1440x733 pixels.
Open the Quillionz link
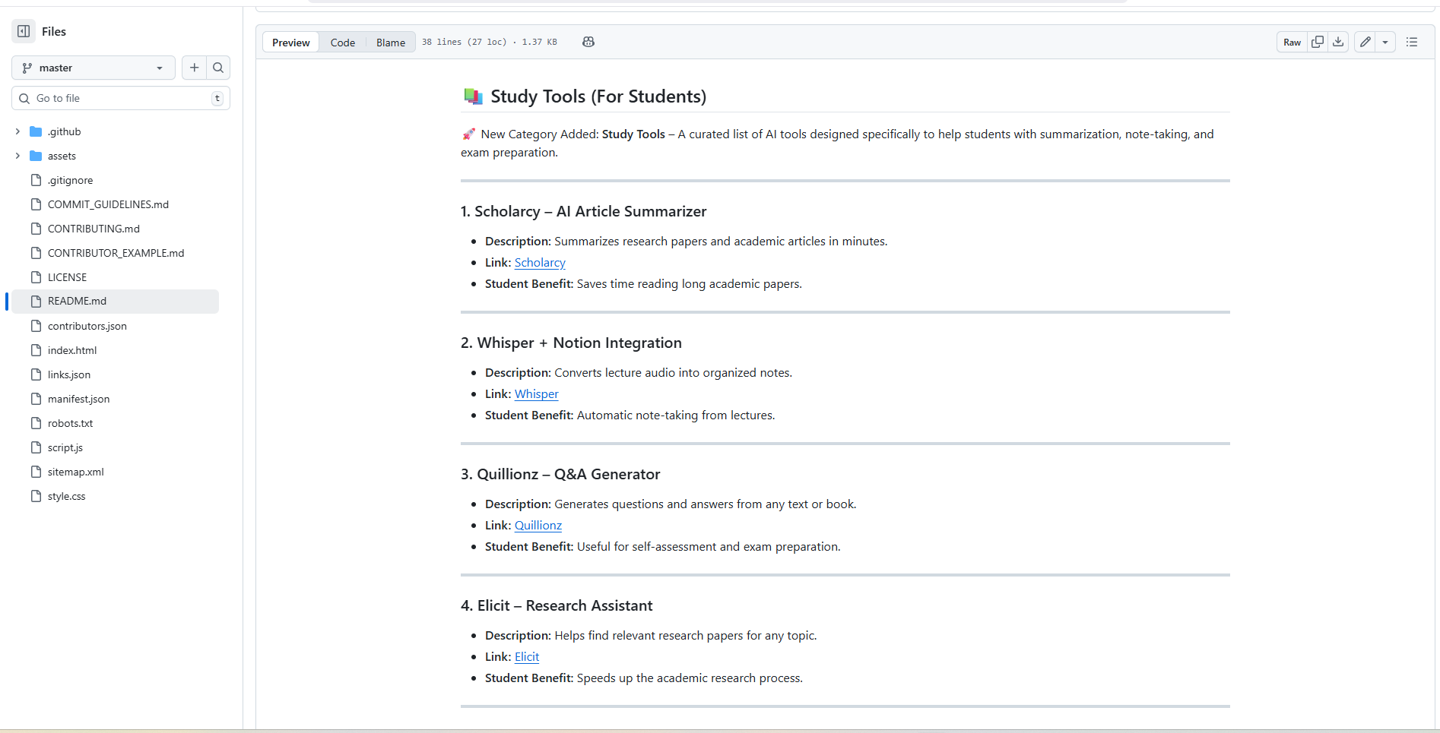point(538,525)
